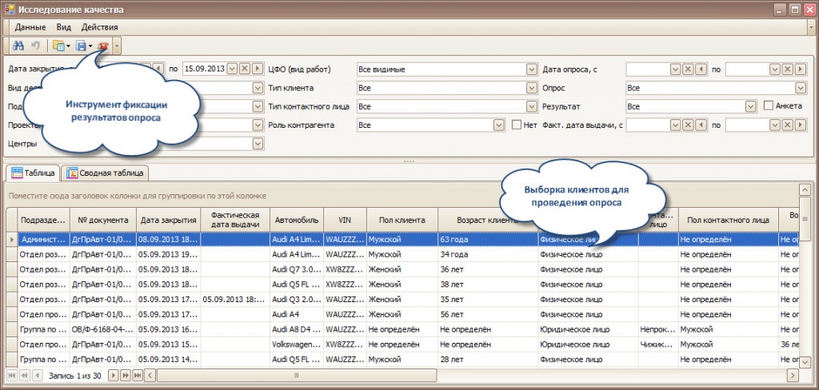Click the red telephone survey results icon
The image size is (819, 390).
[103, 46]
